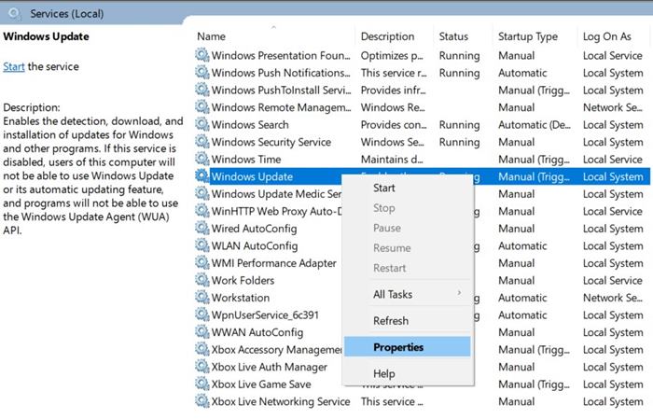This screenshot has height=419, width=653.
Task: Click the gear icon beside Windows PushToInstall Service
Action: [x=202, y=90]
